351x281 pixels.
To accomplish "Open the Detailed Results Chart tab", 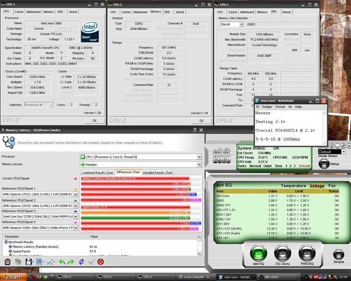I will point(158,173).
